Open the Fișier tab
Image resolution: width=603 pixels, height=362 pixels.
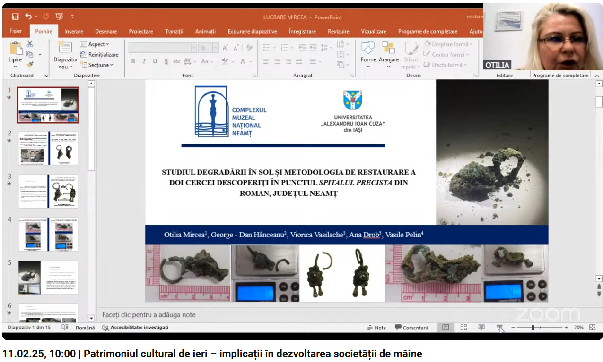16,31
